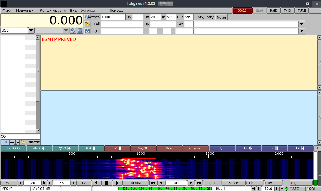Click the scry rep macro button
This screenshot has height=191, width=321.
coord(196,148)
